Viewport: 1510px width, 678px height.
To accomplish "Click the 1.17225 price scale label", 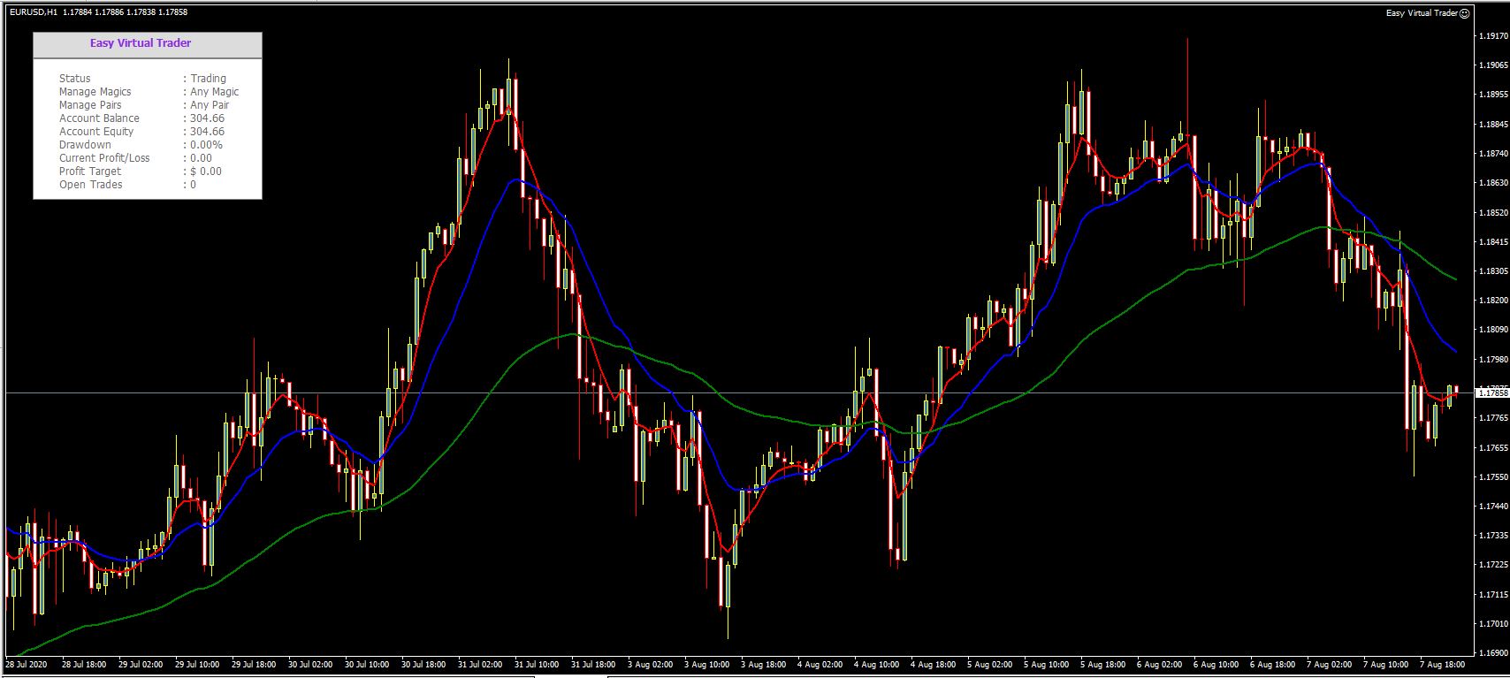I will click(1492, 565).
